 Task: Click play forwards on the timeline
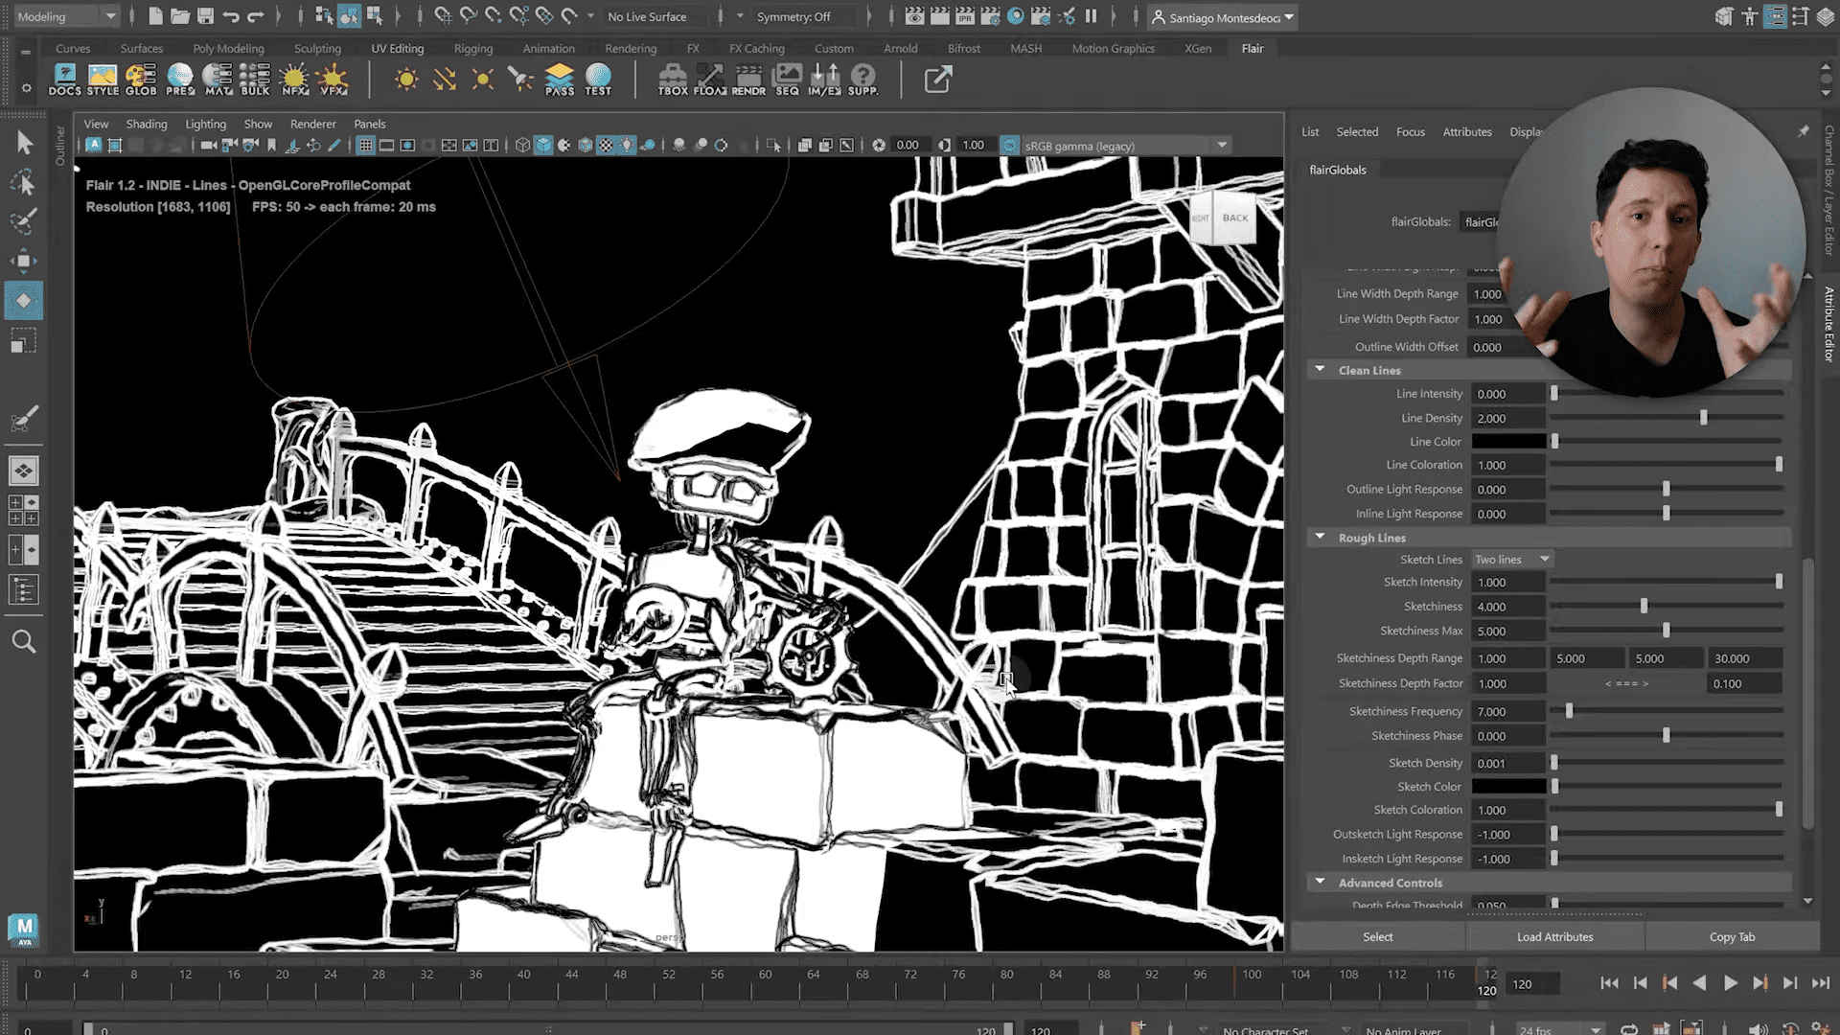point(1730,983)
